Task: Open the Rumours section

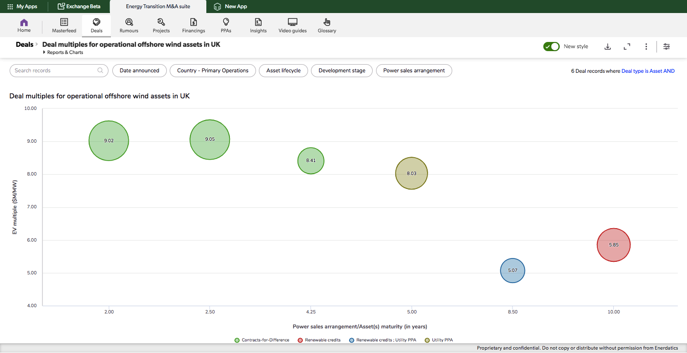Action: click(129, 26)
